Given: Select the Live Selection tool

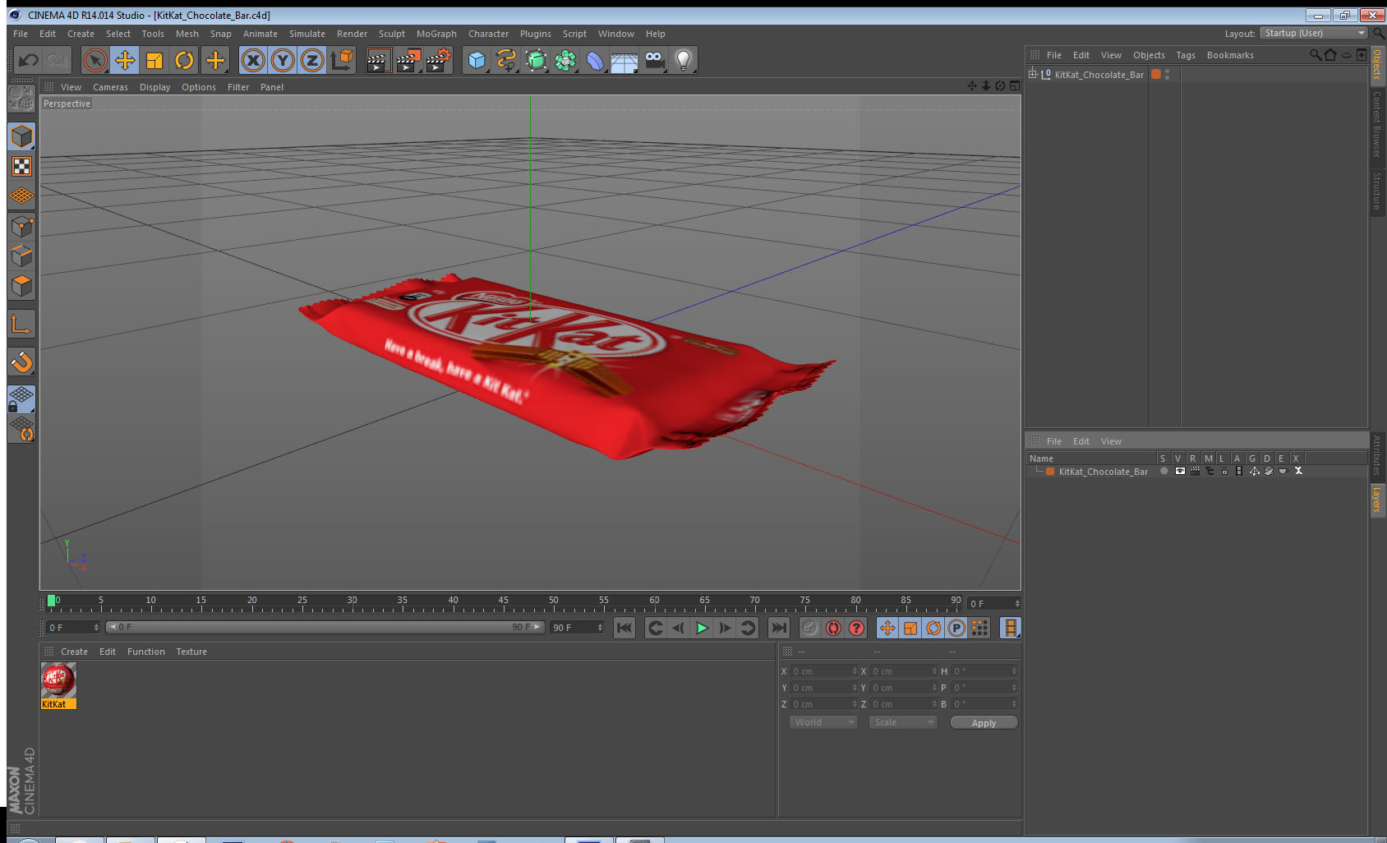Looking at the screenshot, I should [x=95, y=60].
